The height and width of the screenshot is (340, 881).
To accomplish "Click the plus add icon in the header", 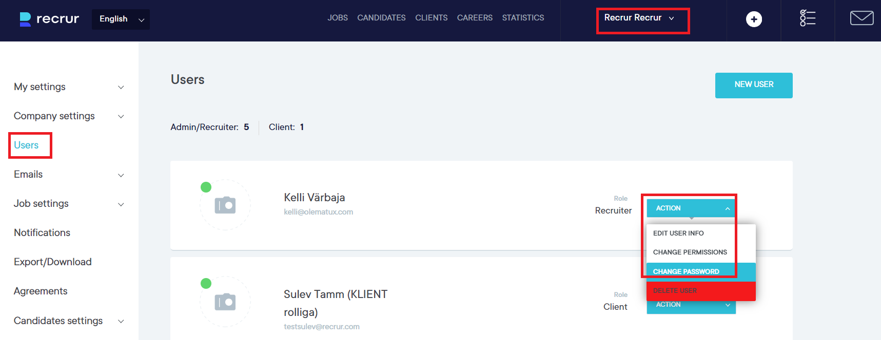I will coord(753,19).
